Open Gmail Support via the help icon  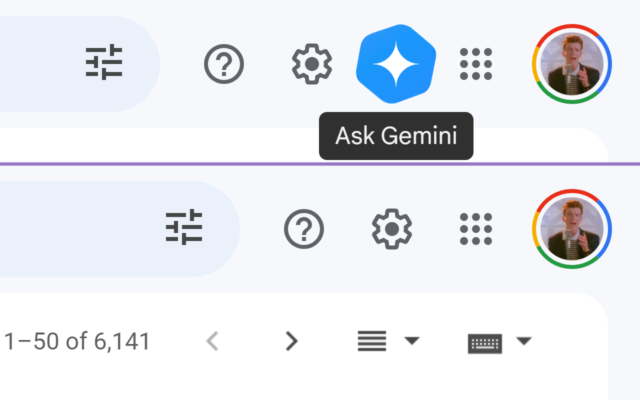223,63
